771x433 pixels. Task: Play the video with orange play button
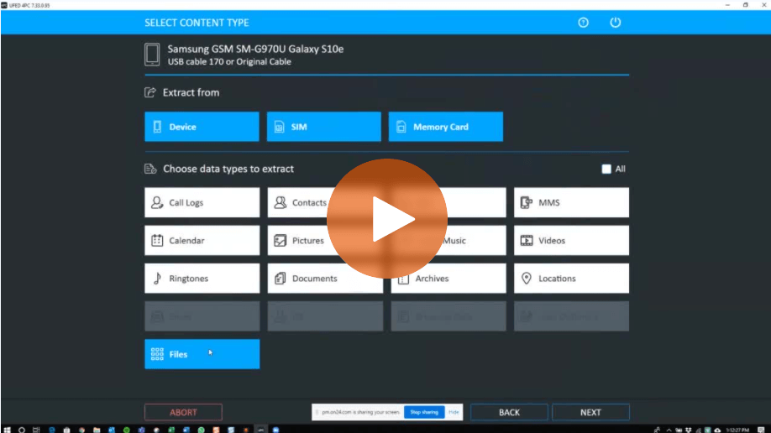tap(387, 219)
